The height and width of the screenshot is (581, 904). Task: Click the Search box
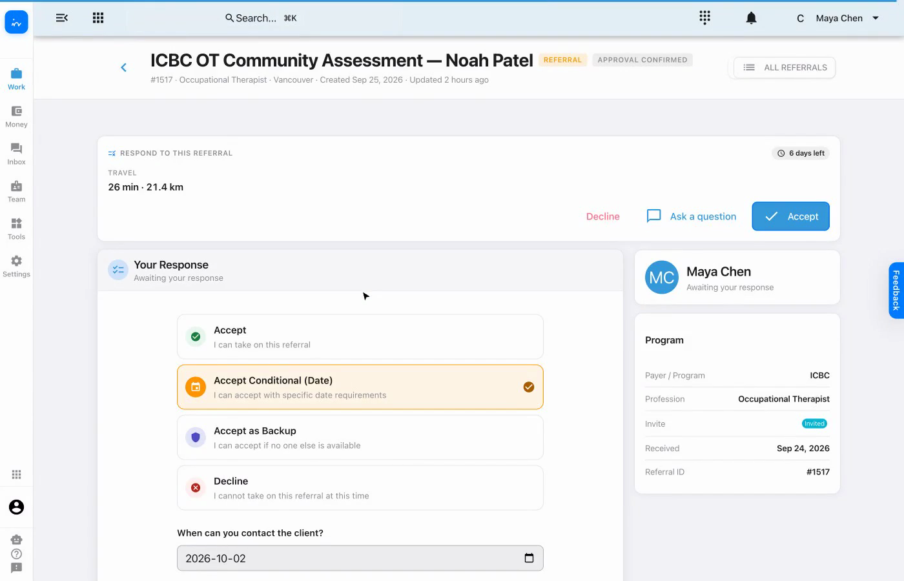(x=261, y=18)
